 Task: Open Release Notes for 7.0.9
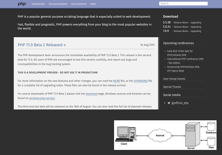coord(181,31)
